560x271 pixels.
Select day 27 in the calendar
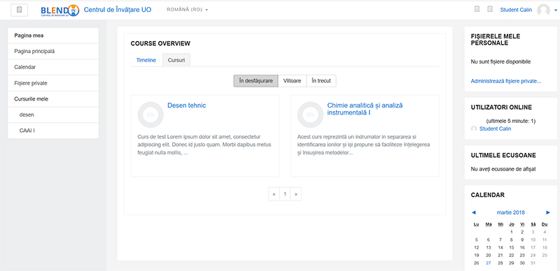pyautogui.click(x=488, y=263)
